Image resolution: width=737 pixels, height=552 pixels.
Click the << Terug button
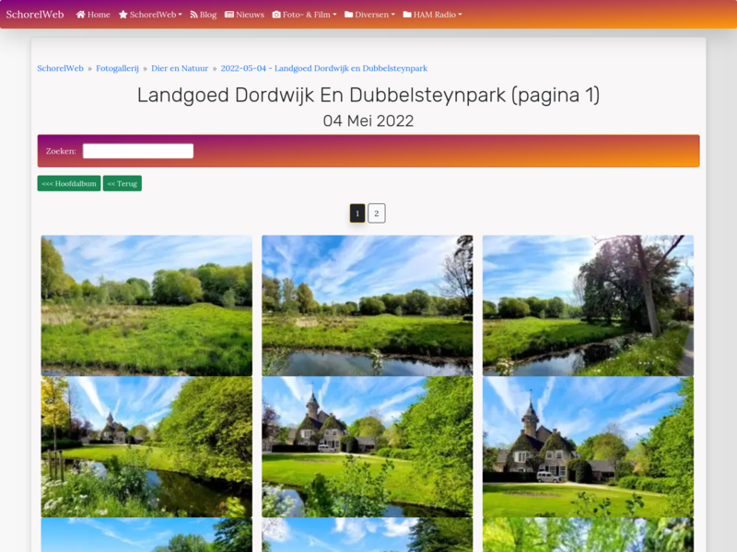pos(123,183)
